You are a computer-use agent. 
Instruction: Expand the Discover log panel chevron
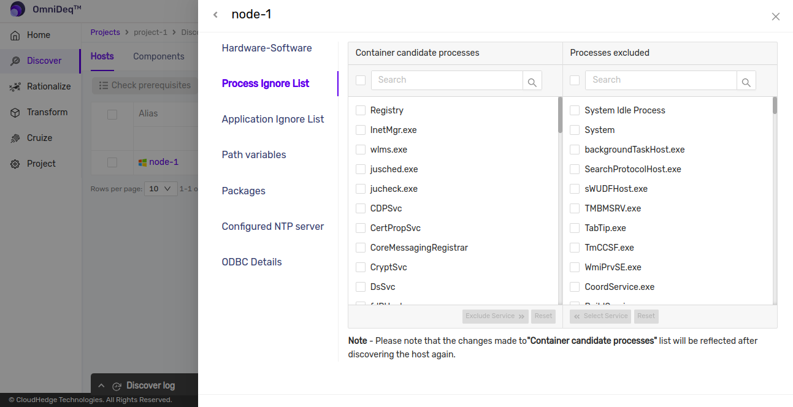point(101,386)
